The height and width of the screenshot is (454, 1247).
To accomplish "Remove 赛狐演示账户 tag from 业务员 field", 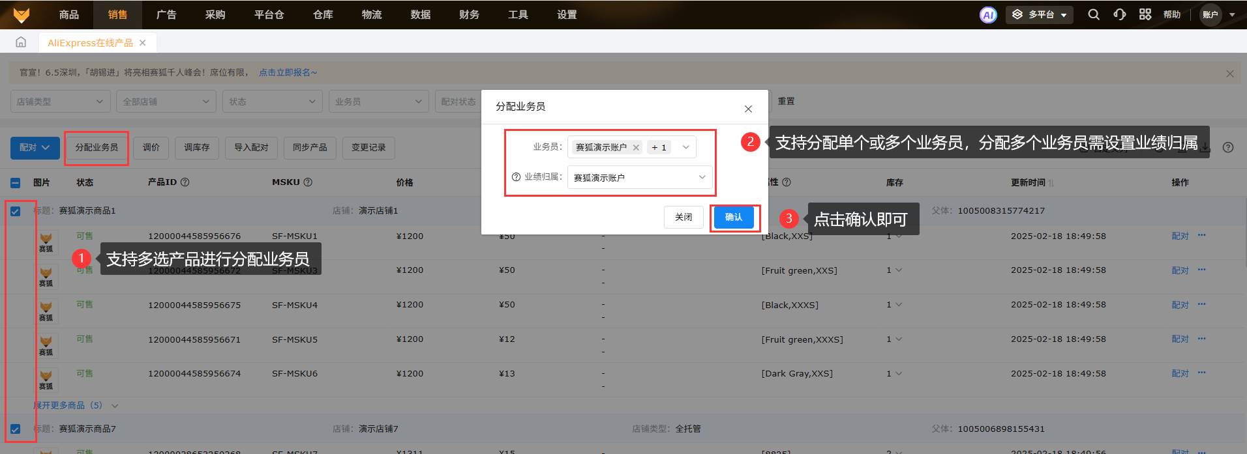I will click(x=636, y=148).
